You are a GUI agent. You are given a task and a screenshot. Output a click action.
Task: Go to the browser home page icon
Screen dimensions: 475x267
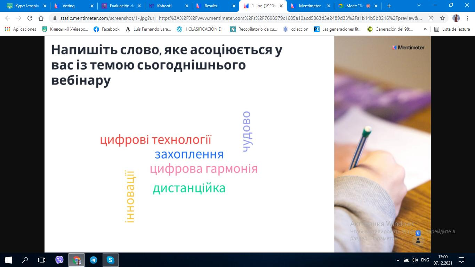pyautogui.click(x=41, y=18)
